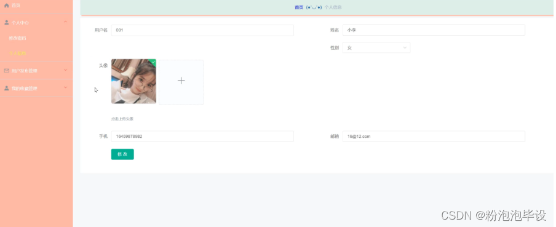Click the 邮箱 field with 16@12.com
This screenshot has height=227, width=556.
434,136
